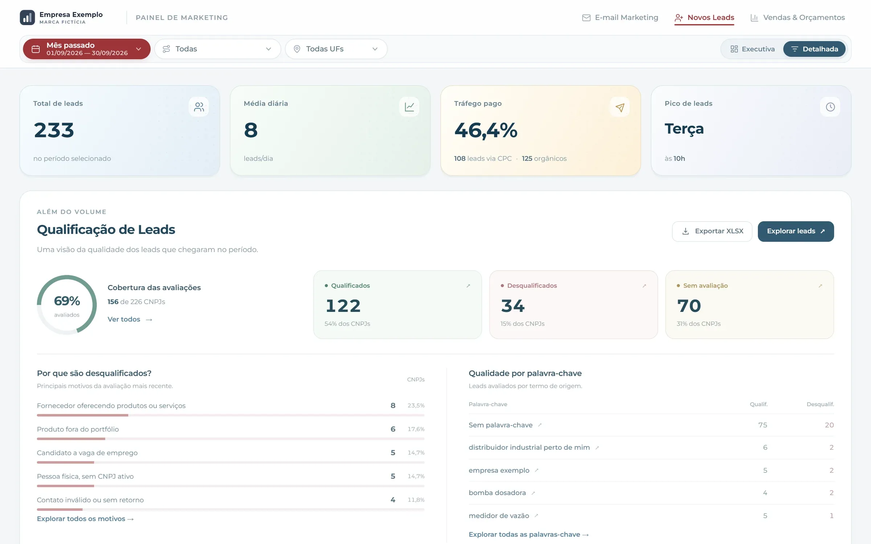This screenshot has height=544, width=871.
Task: Click the calendar icon in the date filter
Action: (36, 49)
